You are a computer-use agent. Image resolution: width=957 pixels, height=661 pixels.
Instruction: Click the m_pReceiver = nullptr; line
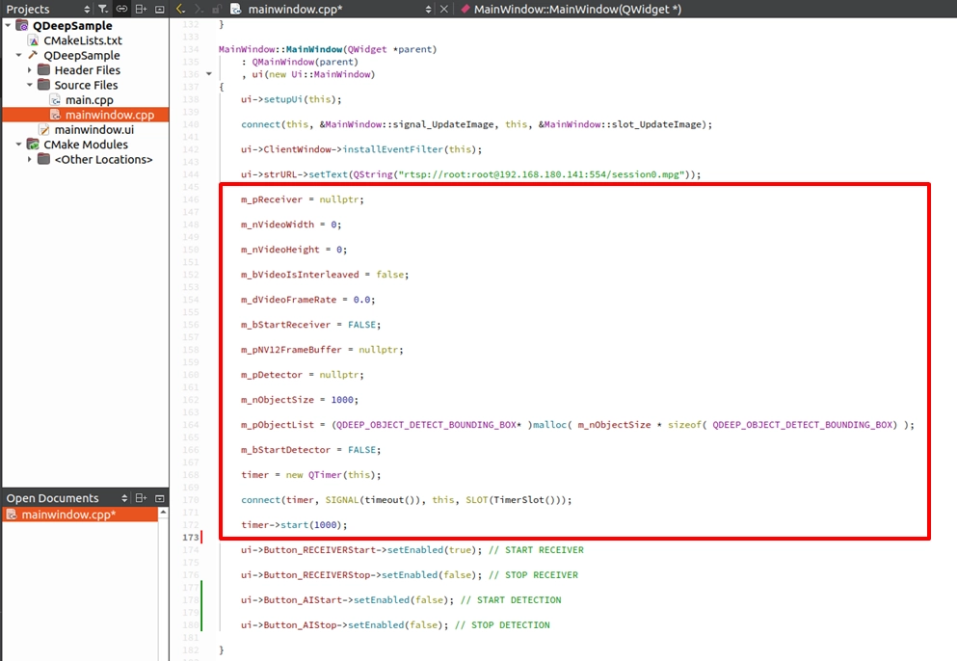[302, 198]
